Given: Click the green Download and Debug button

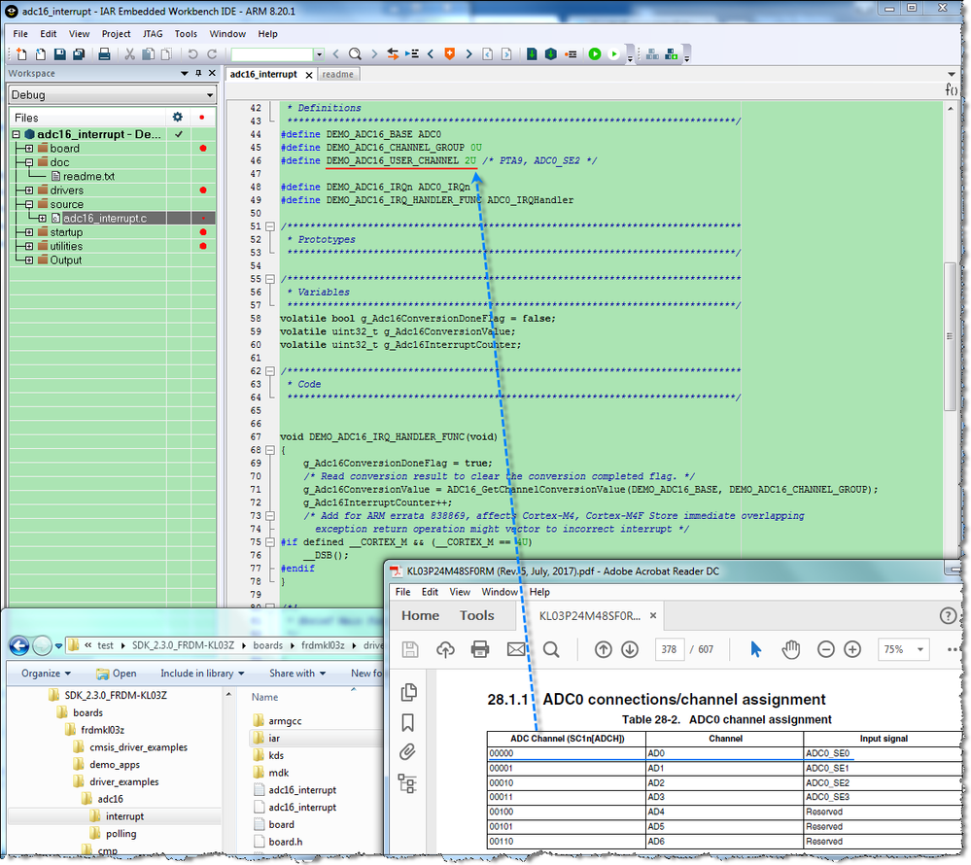Looking at the screenshot, I should click(x=595, y=54).
